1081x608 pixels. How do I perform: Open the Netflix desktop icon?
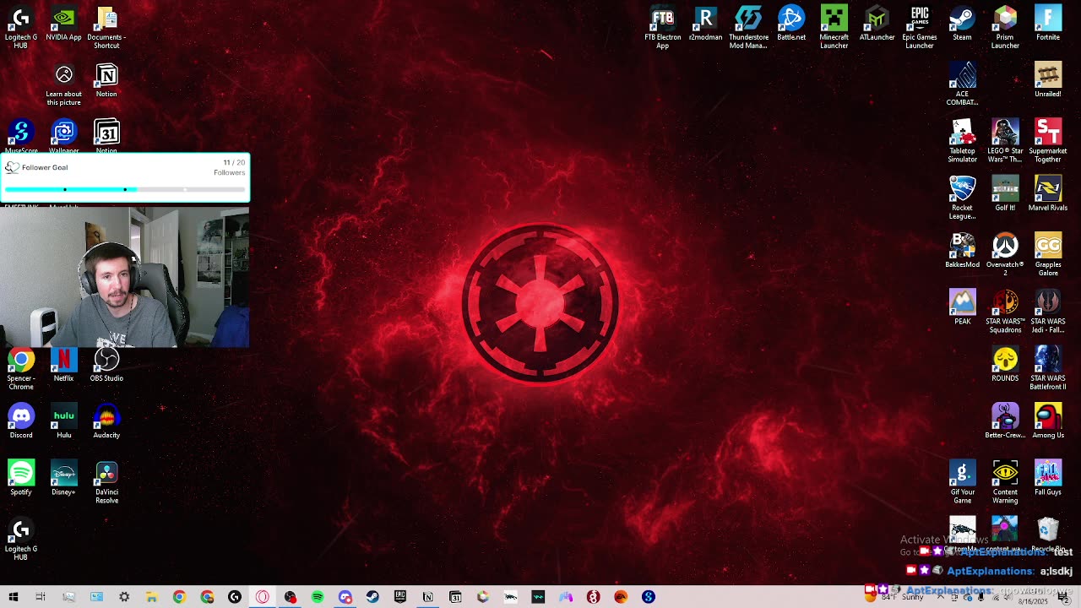point(63,364)
